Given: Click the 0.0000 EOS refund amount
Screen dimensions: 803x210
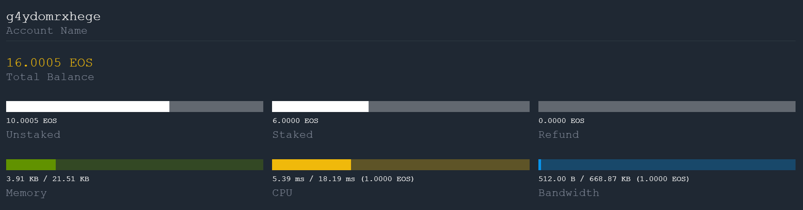Looking at the screenshot, I should point(562,121).
